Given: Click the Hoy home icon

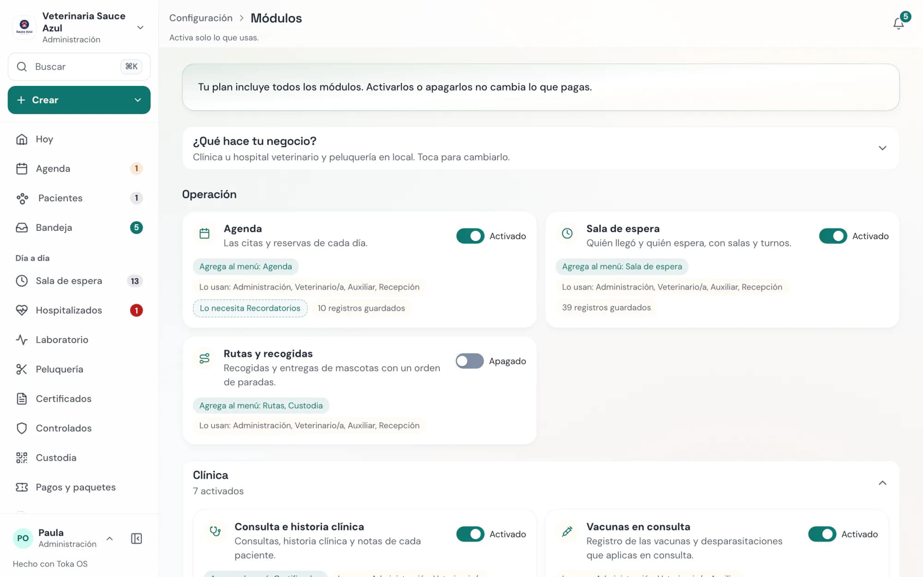Looking at the screenshot, I should tap(22, 139).
